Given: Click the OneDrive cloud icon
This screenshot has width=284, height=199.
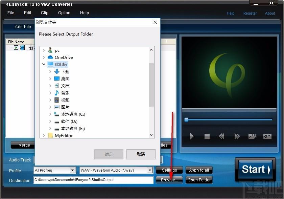Looking at the screenshot, I should click(x=50, y=57).
